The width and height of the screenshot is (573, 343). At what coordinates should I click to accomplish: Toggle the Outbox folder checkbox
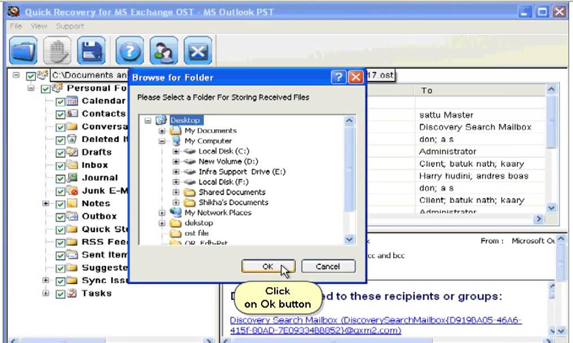click(60, 217)
